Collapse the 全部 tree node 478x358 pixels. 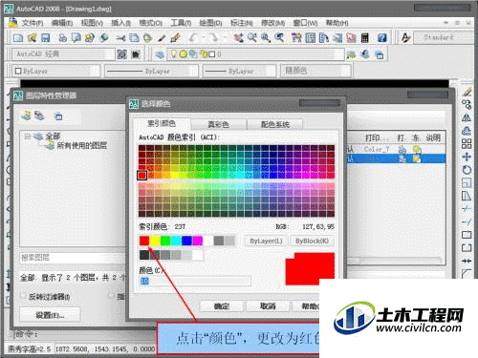point(28,137)
